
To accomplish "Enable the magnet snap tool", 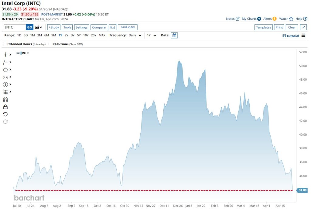I will pyautogui.click(x=5, y=99).
